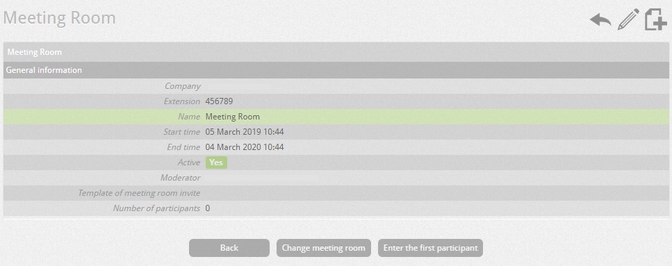Click Enter the first participant button

pos(430,248)
